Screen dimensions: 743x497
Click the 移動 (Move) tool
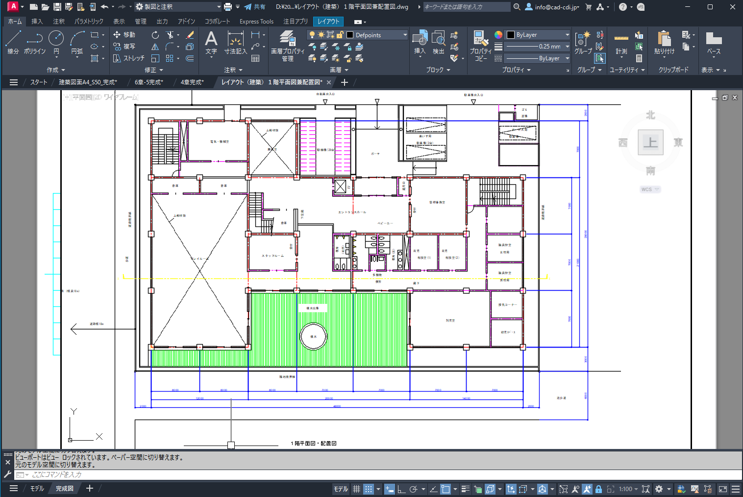[124, 35]
